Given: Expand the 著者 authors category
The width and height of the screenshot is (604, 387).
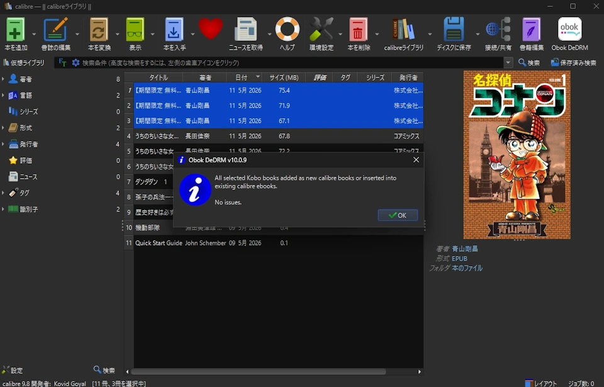Looking at the screenshot, I should tap(3, 79).
